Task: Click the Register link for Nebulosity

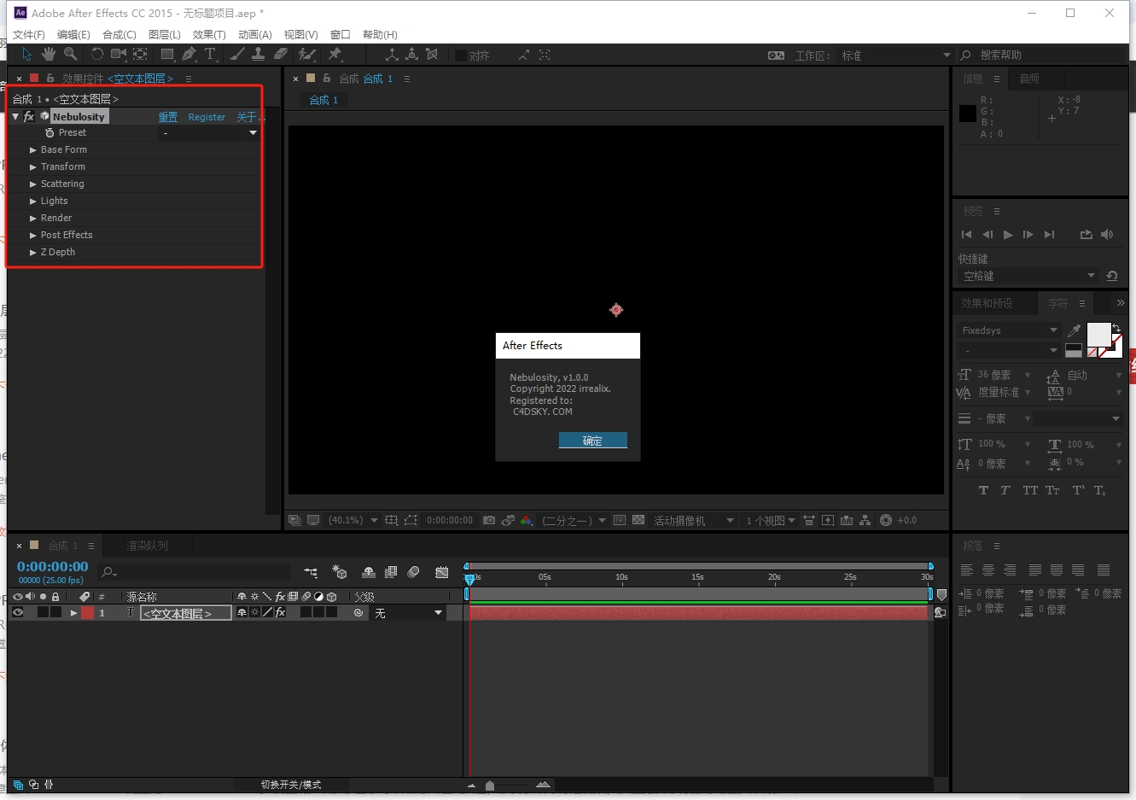Action: point(207,117)
